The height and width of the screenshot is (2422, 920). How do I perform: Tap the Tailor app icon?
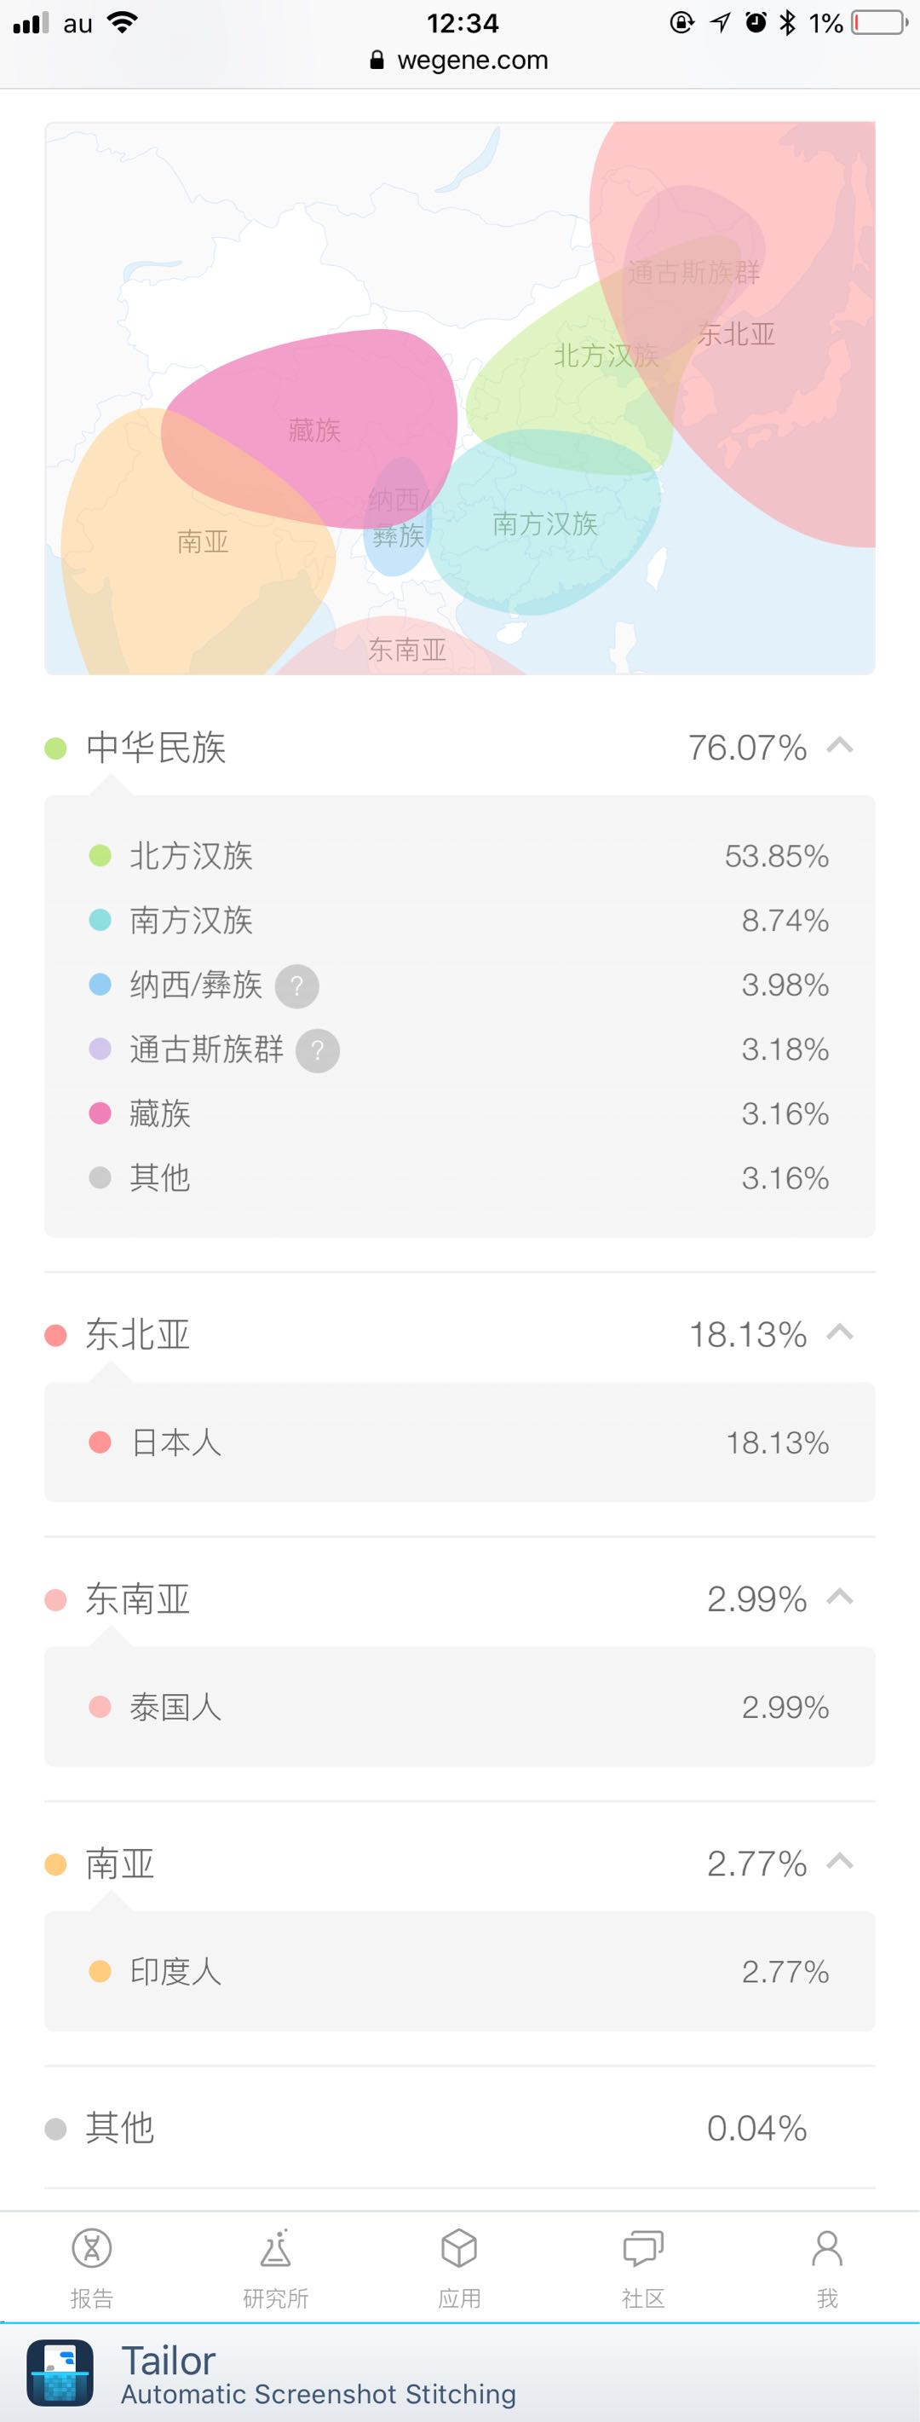(60, 2373)
